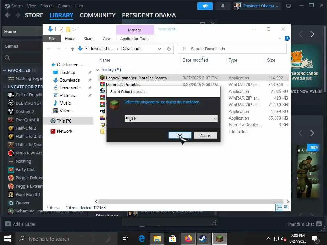
Task: Click Steam announcements megaphone button
Action: point(205,6)
